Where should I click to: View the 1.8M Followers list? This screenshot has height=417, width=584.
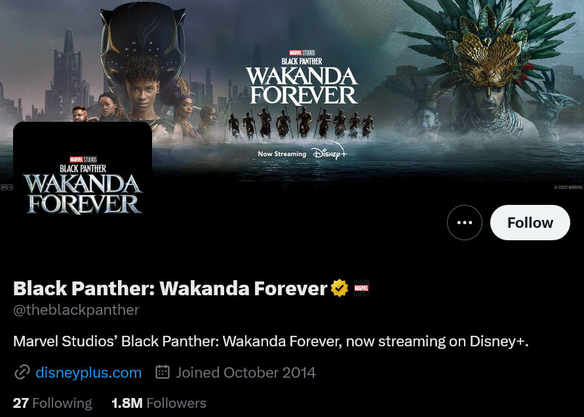pos(159,403)
